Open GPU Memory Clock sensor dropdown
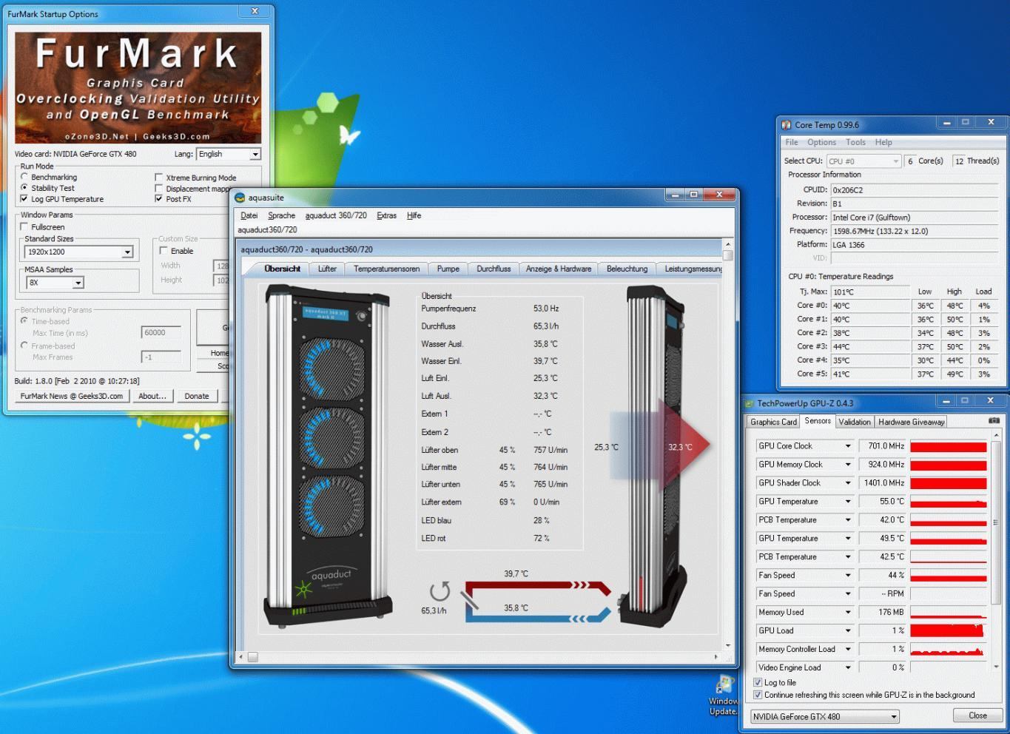Viewport: 1010px width, 734px height. [848, 465]
